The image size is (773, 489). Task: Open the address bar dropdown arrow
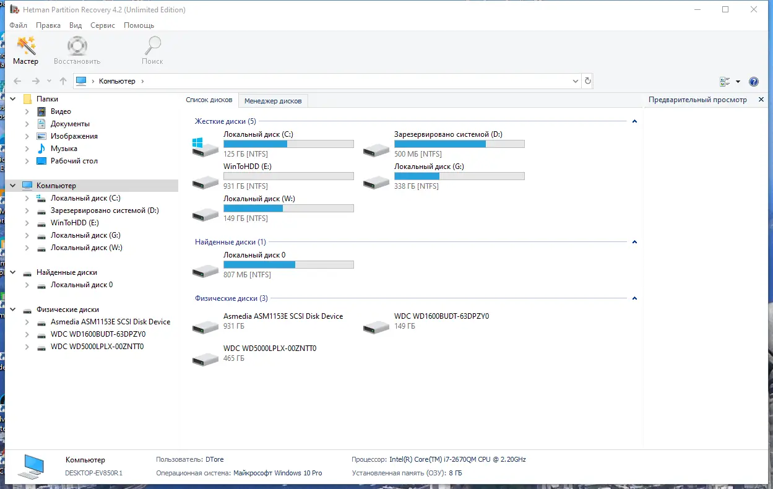click(x=575, y=81)
